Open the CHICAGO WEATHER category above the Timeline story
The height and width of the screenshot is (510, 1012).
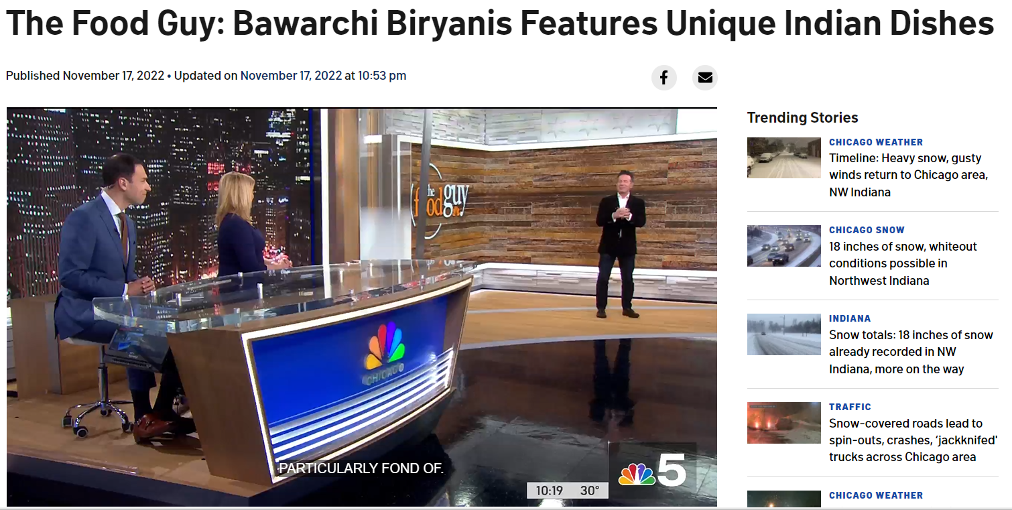(876, 142)
